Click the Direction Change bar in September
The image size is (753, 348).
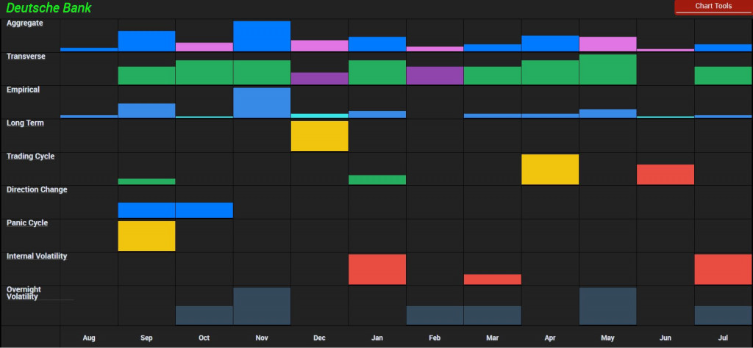point(146,211)
